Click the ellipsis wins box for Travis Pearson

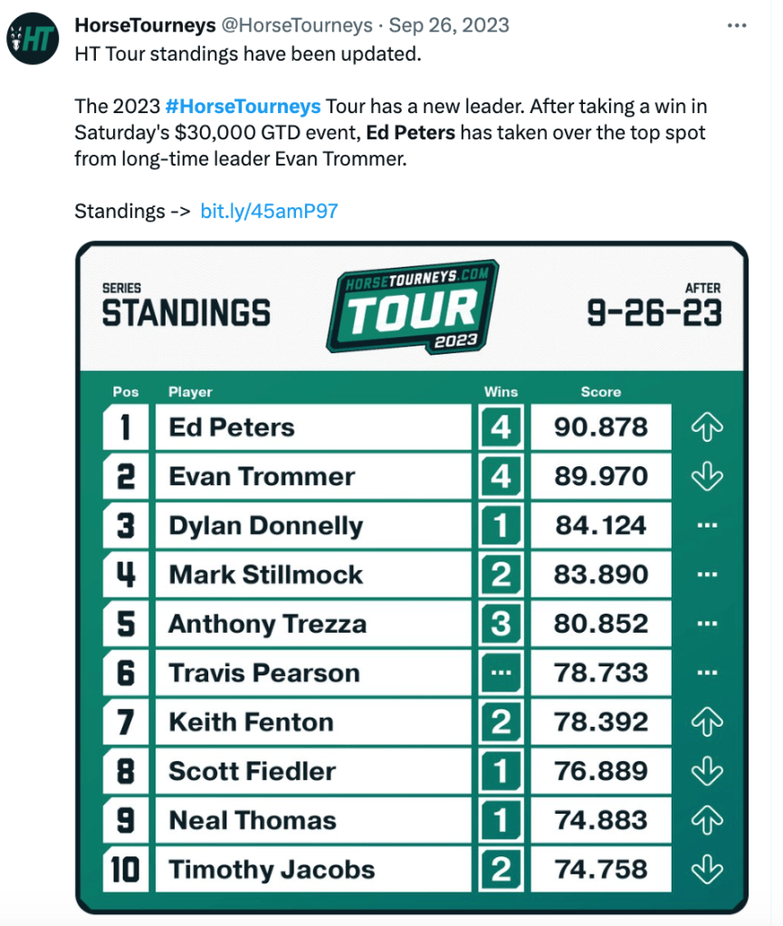(501, 673)
